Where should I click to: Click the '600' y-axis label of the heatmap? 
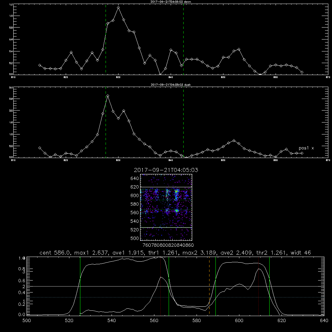(135, 196)
